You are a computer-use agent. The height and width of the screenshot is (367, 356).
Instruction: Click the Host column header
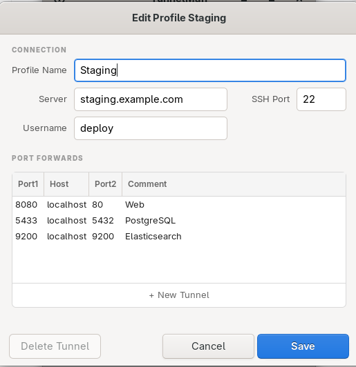[66, 184]
